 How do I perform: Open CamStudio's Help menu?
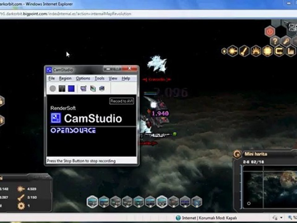point(126,78)
